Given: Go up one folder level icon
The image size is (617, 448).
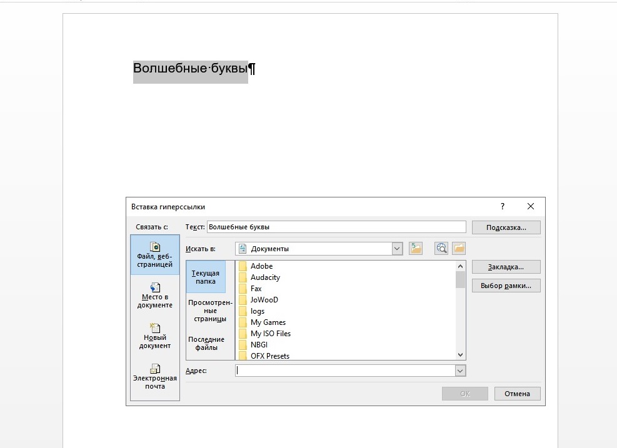Looking at the screenshot, I should (x=416, y=249).
